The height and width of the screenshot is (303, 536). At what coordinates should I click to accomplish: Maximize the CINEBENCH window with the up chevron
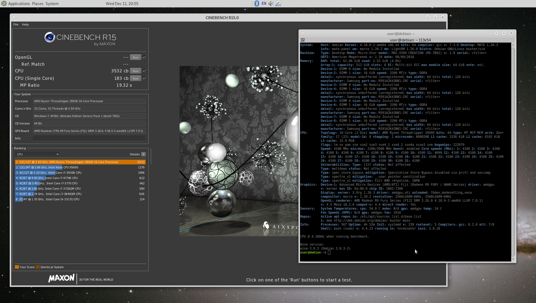coord(435,17)
